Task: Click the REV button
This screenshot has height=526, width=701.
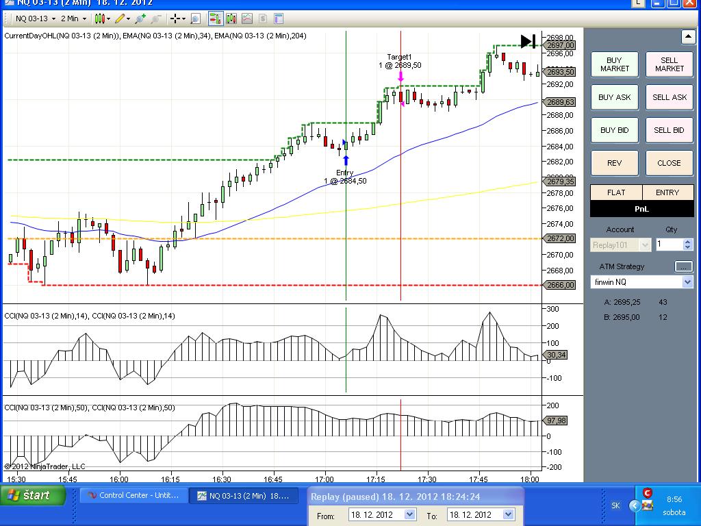Action: 614,163
